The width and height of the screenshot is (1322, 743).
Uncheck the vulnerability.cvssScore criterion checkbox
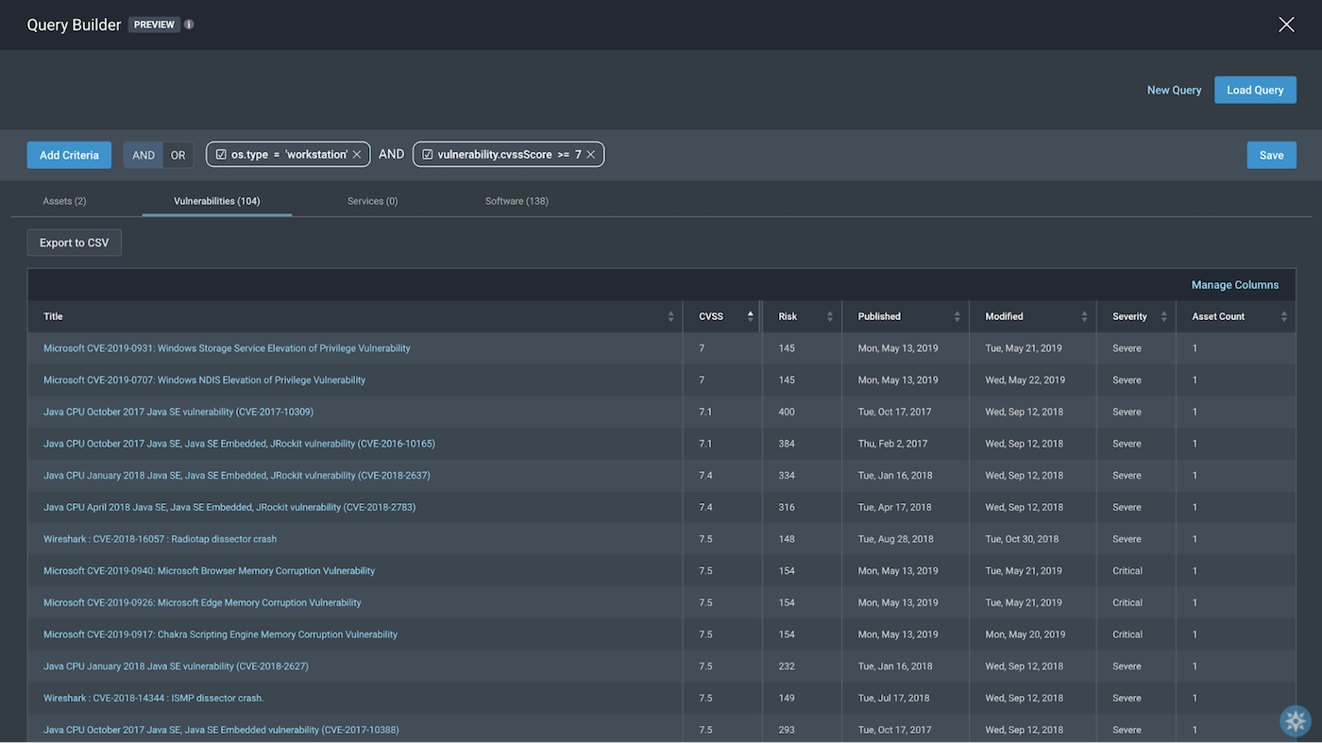click(427, 155)
